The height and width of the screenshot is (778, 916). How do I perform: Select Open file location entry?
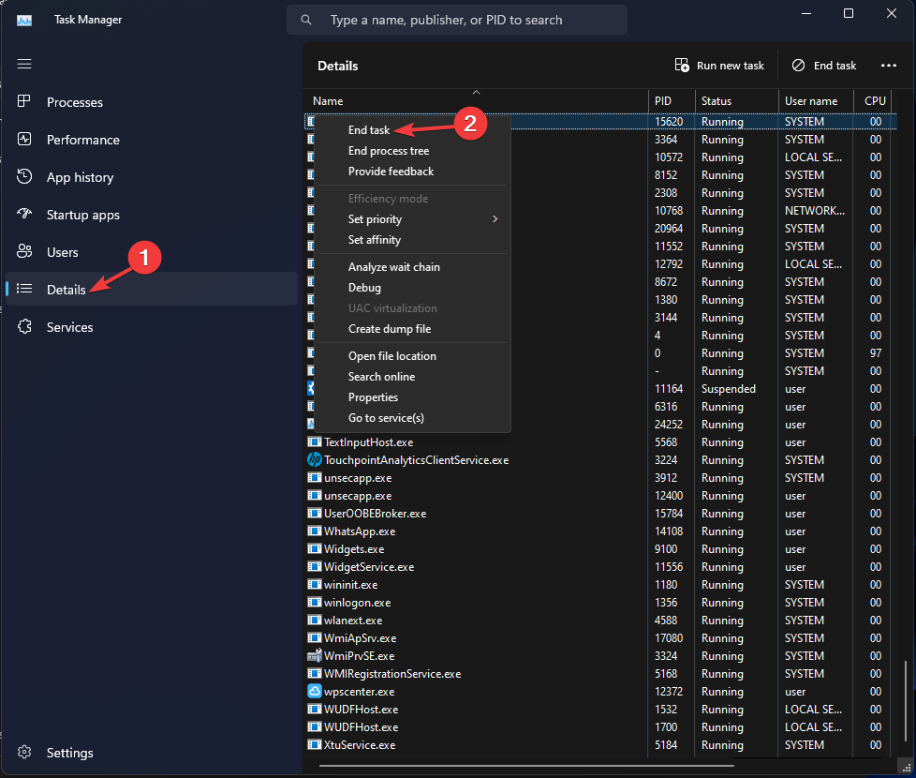click(x=392, y=356)
